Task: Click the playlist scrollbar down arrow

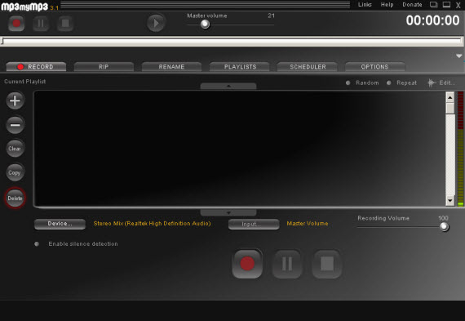Action: point(450,200)
